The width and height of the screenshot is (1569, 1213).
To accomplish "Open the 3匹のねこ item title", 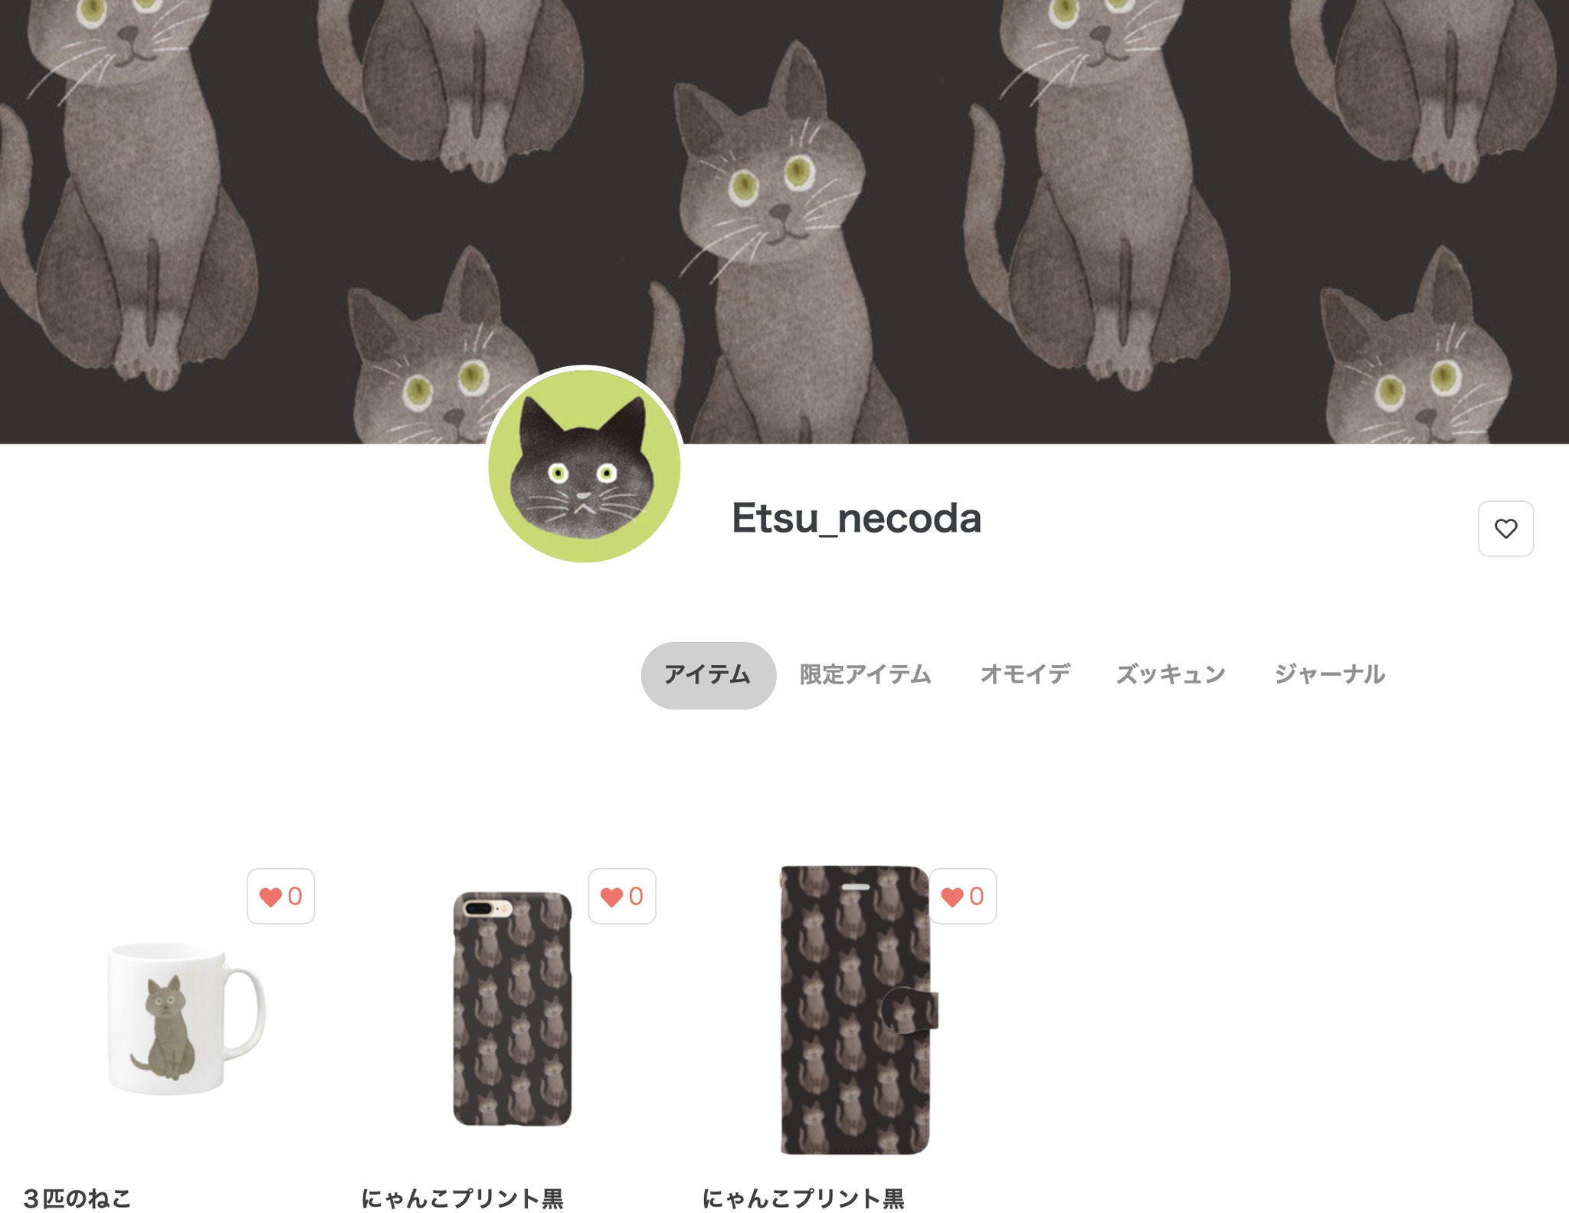I will (77, 1198).
